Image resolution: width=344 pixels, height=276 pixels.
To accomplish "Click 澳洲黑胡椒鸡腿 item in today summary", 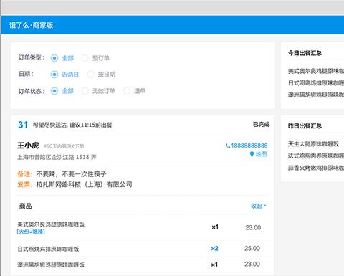I will point(316,95).
